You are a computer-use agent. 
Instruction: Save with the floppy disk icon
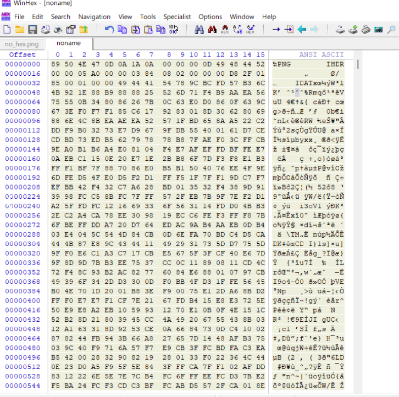32,29
